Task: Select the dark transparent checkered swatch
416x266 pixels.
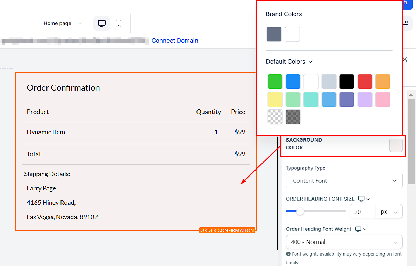Action: (x=293, y=117)
